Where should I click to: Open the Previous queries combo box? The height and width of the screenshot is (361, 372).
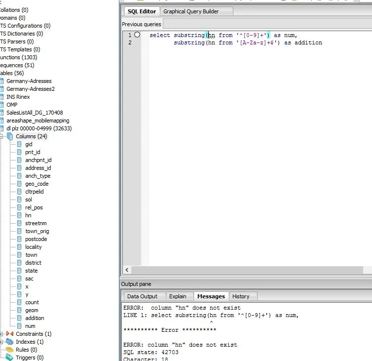[x=267, y=24]
